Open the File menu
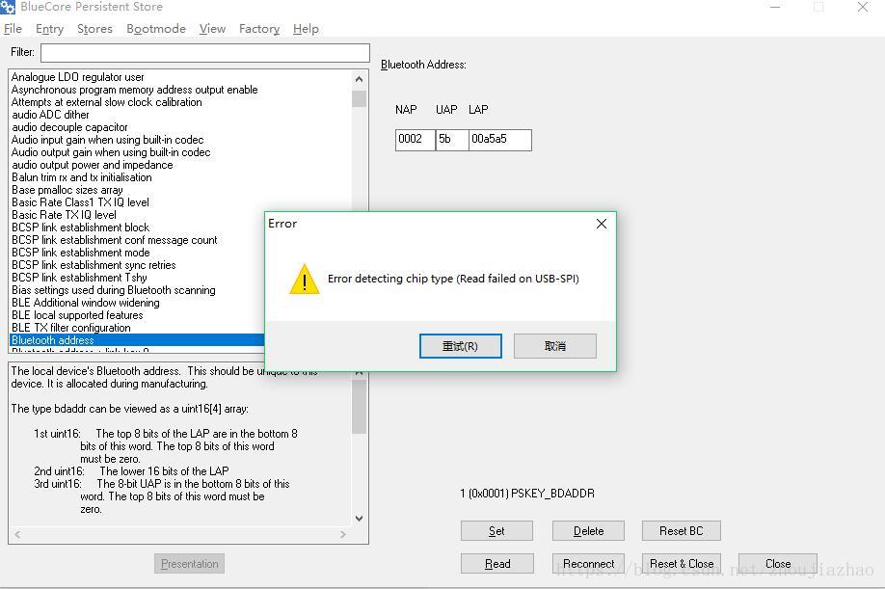The width and height of the screenshot is (885, 589). 13,29
